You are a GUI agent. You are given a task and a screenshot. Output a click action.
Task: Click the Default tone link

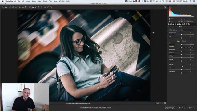click(184, 41)
